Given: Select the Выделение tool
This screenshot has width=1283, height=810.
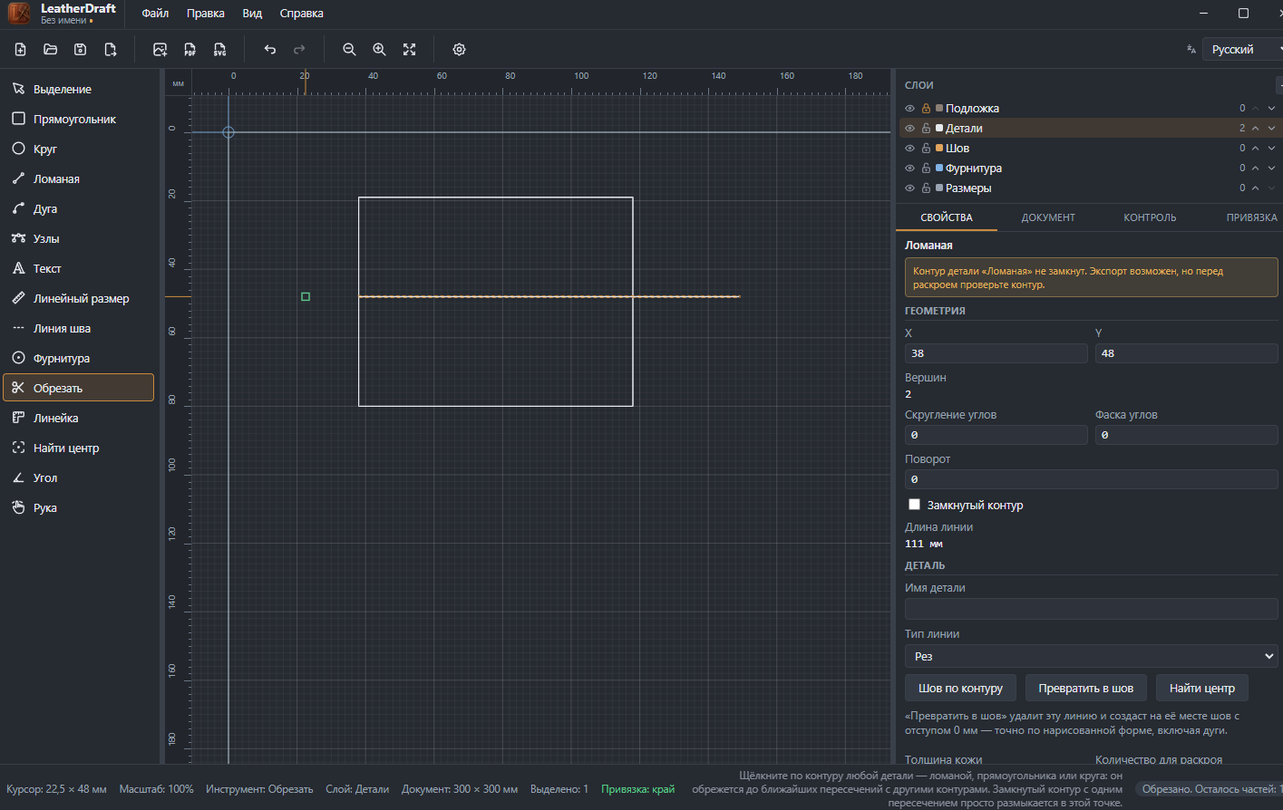Looking at the screenshot, I should coord(79,89).
